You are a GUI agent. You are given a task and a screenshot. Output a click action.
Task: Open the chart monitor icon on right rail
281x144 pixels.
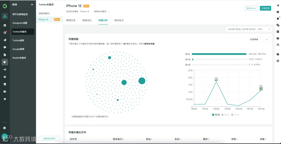click(278, 12)
